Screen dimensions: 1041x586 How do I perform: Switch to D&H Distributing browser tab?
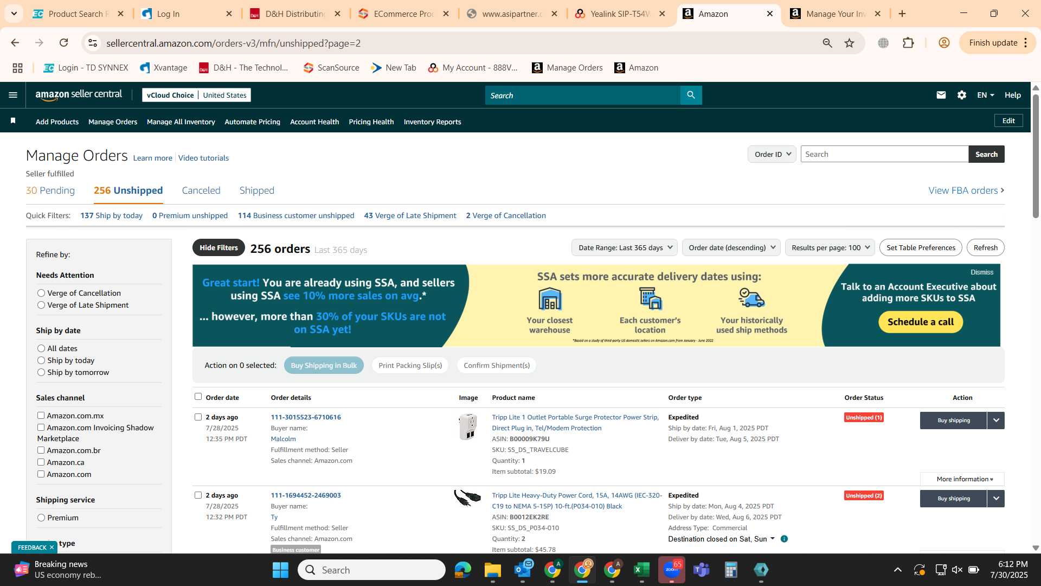pyautogui.click(x=295, y=14)
